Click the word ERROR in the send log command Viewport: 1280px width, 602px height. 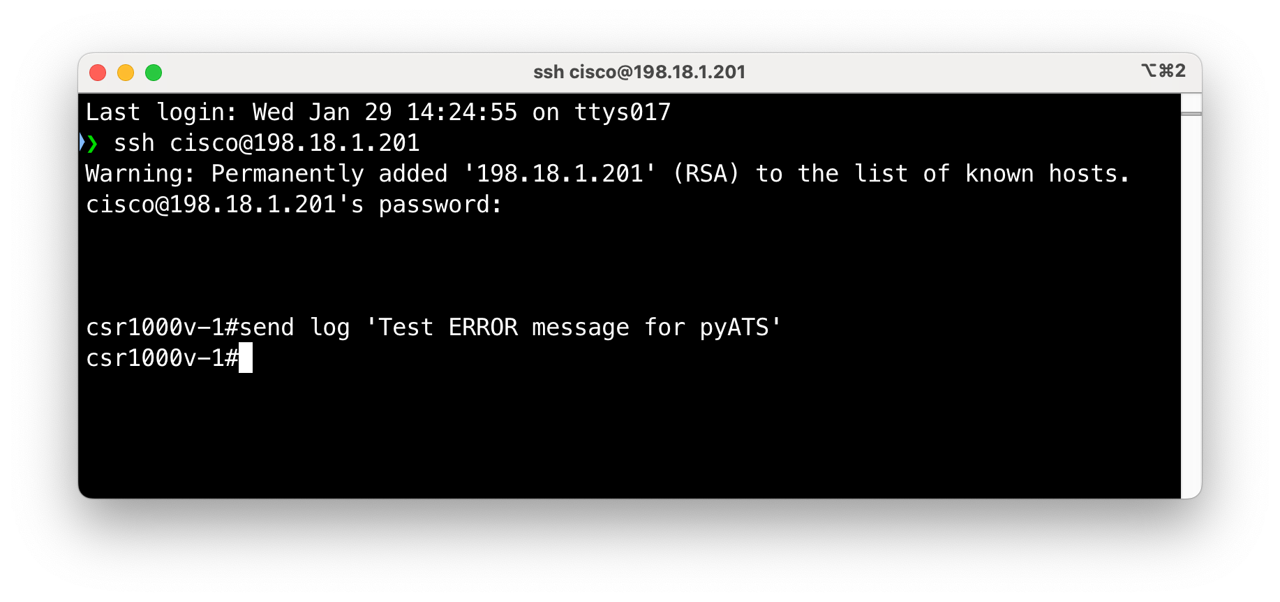[483, 328]
